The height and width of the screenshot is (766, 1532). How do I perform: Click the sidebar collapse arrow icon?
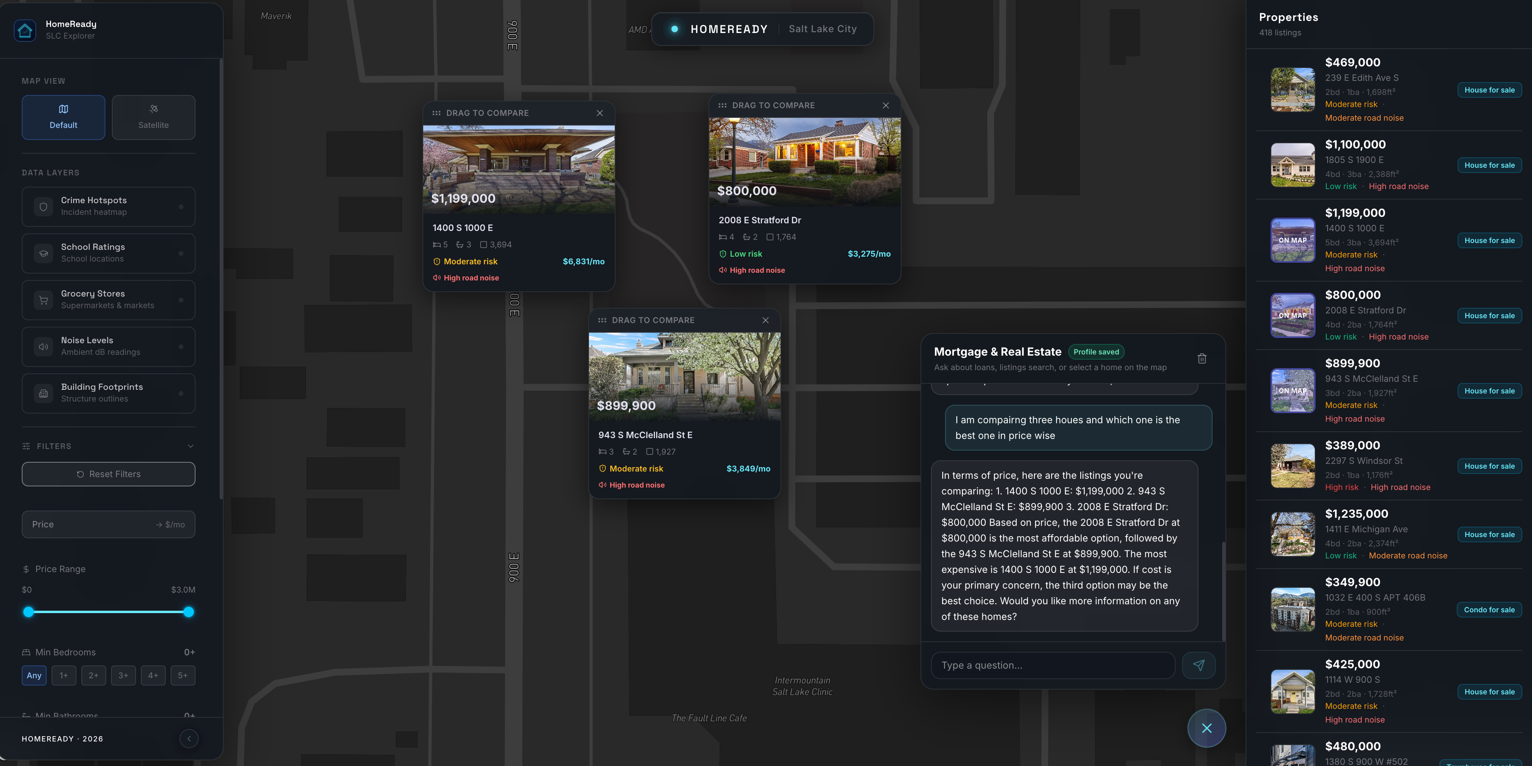(x=189, y=739)
